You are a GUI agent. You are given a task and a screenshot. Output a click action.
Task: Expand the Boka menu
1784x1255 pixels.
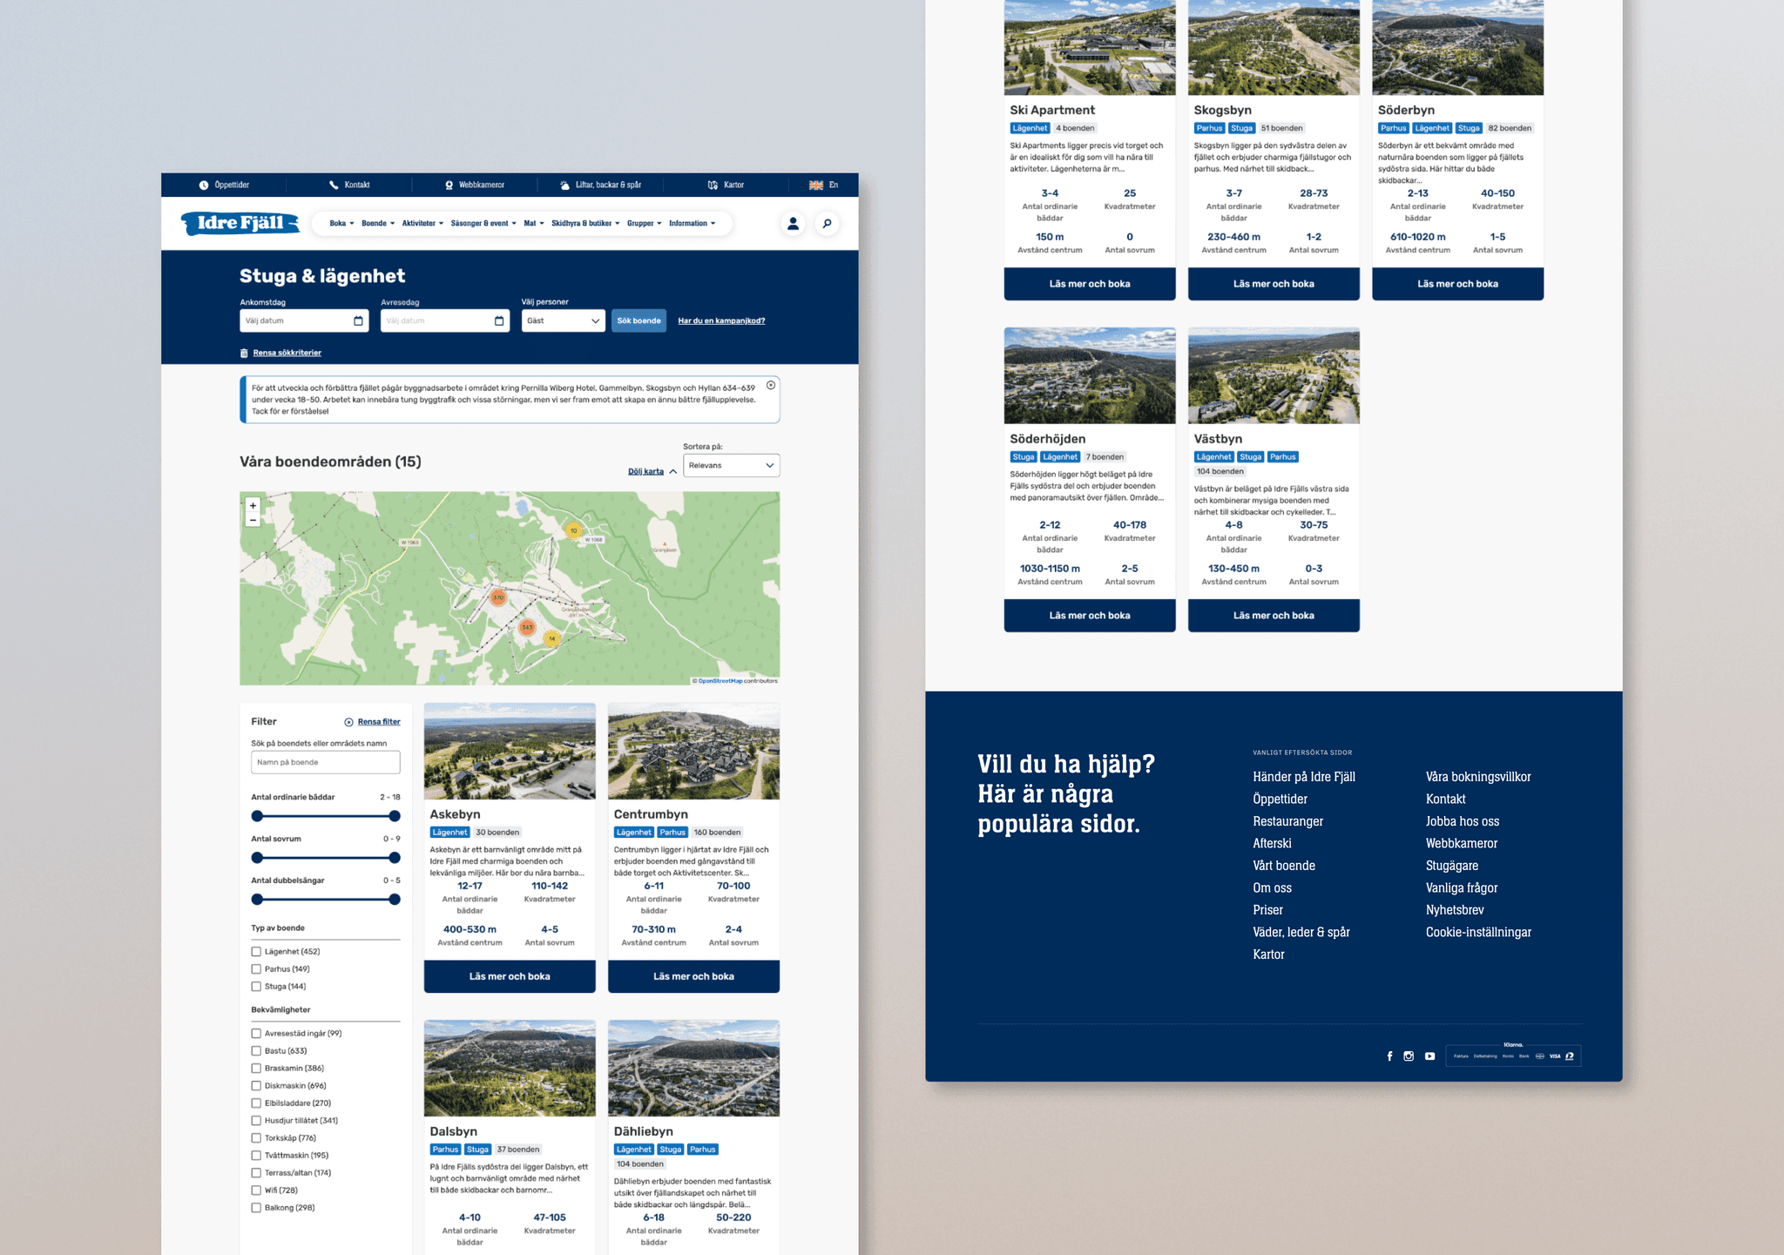[x=341, y=224]
